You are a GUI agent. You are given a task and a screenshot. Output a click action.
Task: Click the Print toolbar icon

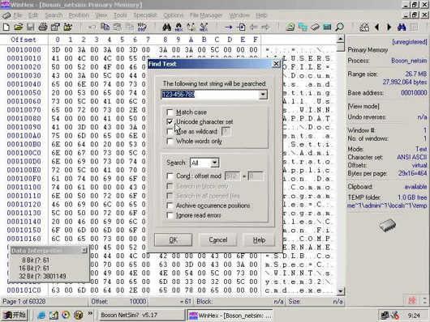[43, 27]
